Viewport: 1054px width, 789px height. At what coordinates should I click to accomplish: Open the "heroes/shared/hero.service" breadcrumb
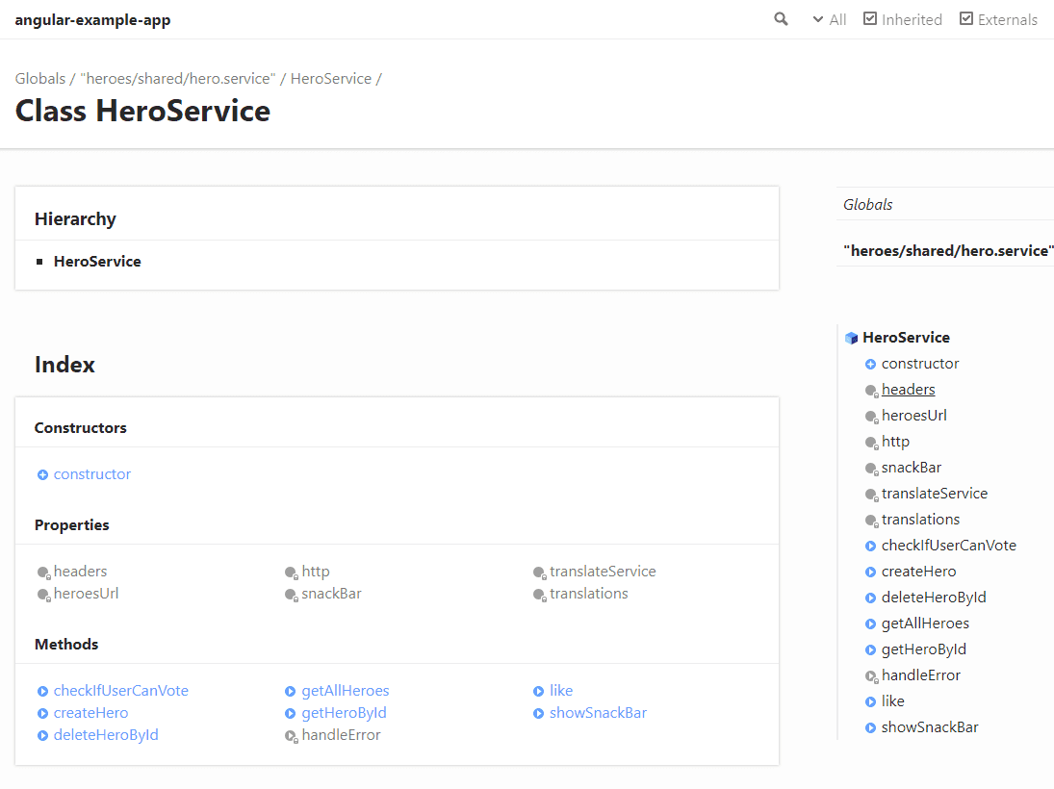(x=178, y=79)
